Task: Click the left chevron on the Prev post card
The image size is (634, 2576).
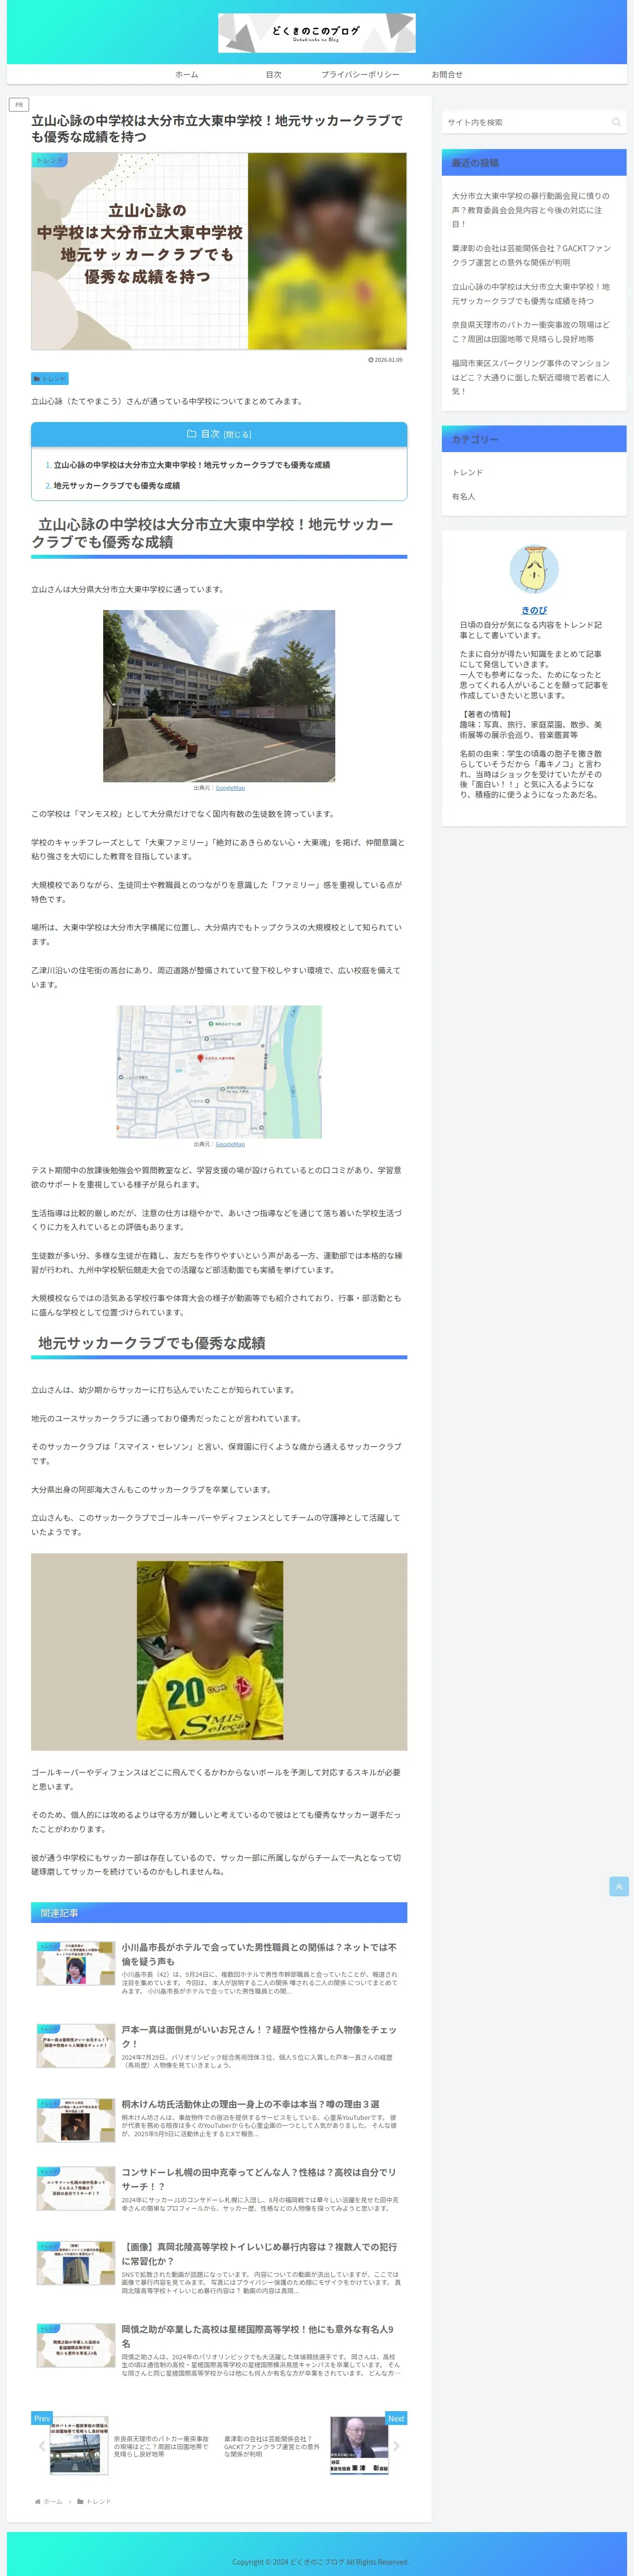Action: click(41, 2446)
